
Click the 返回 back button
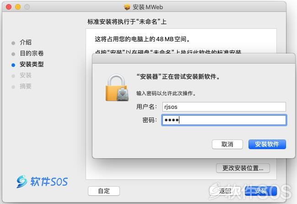[225, 191]
